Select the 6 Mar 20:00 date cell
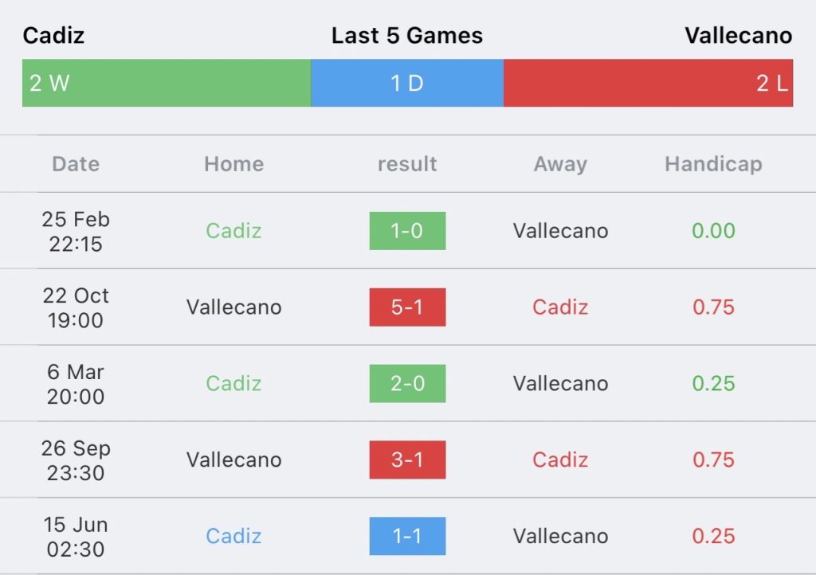The width and height of the screenshot is (816, 575). pyautogui.click(x=76, y=384)
